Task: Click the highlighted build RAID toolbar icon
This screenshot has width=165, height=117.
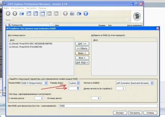Action: click(x=43, y=14)
